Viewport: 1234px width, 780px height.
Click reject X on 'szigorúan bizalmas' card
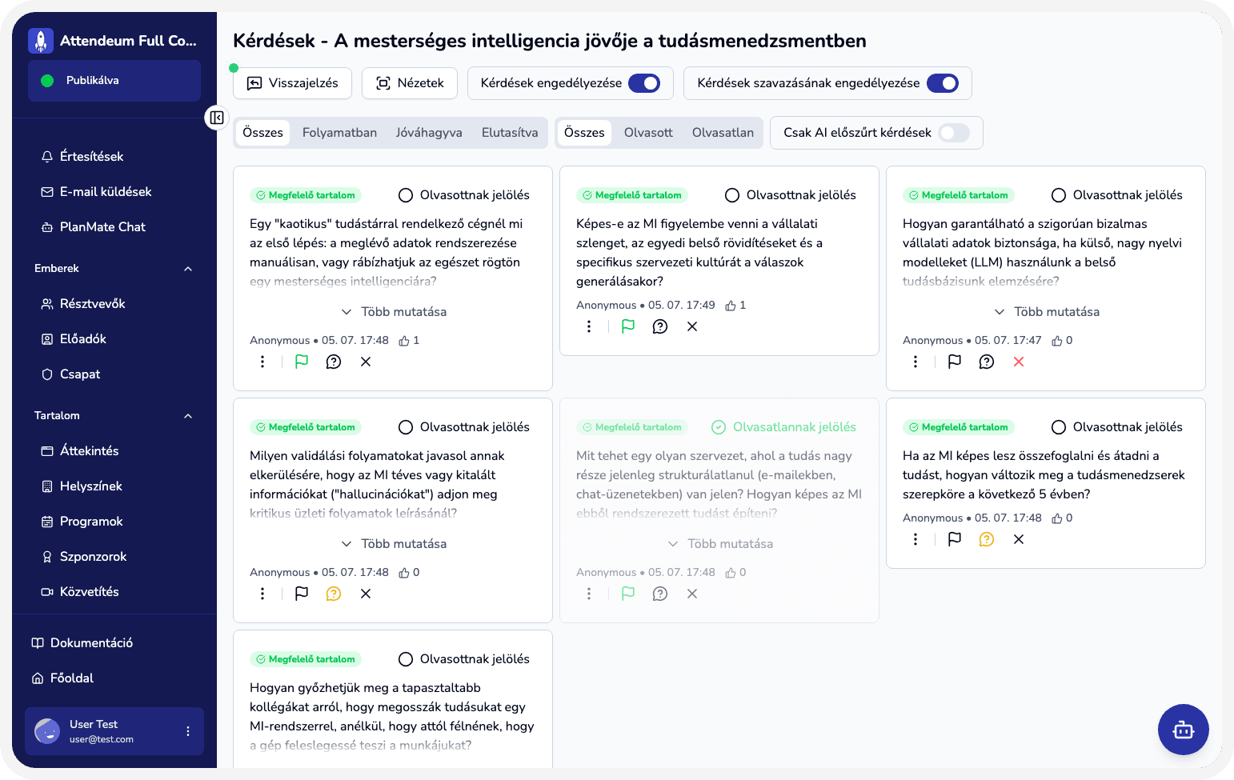[1019, 362]
